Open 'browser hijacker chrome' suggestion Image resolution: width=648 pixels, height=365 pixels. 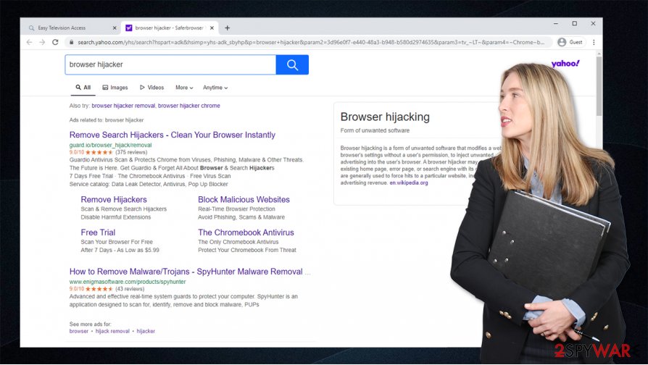pyautogui.click(x=189, y=106)
